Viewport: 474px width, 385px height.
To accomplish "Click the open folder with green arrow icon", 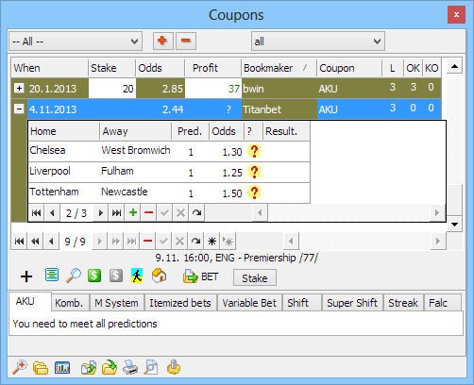I will 110,367.
